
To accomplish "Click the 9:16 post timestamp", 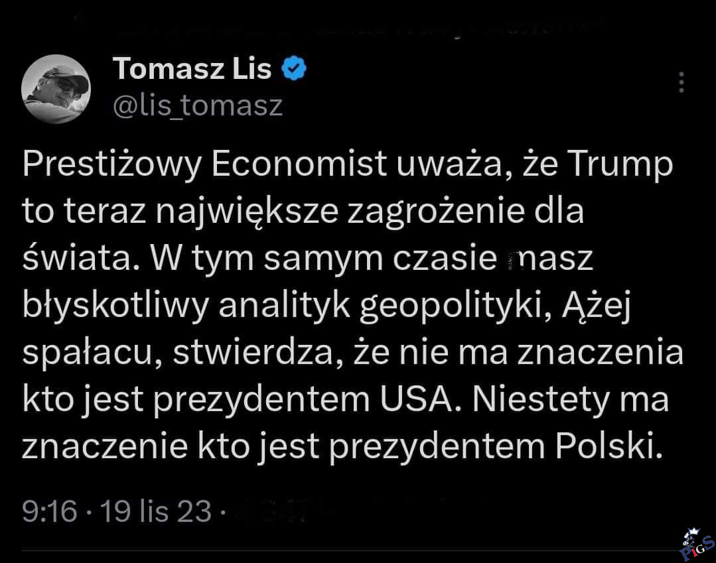I will 48,511.
